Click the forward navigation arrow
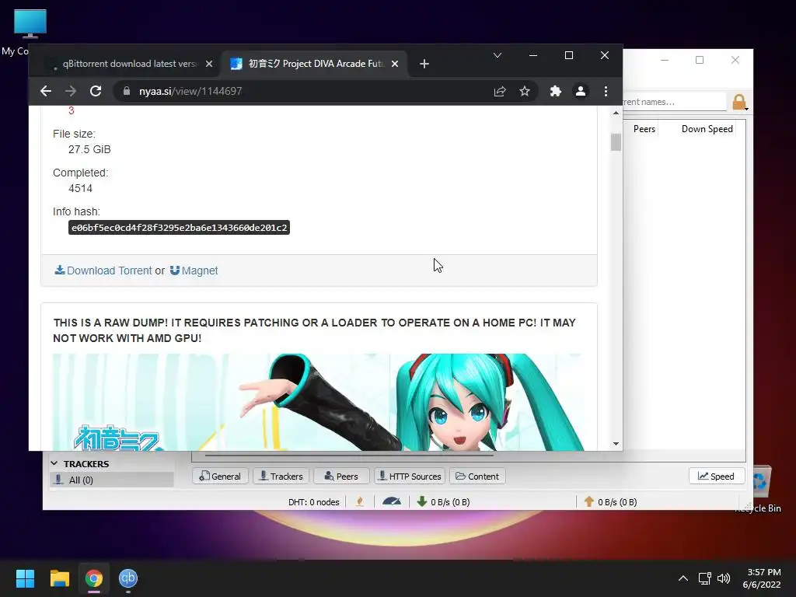 pos(71,92)
